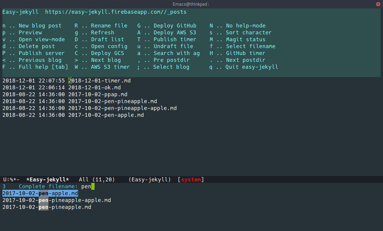Select post 2018-12-01-ok.md in the list
The image size is (383, 231).
tap(95, 88)
